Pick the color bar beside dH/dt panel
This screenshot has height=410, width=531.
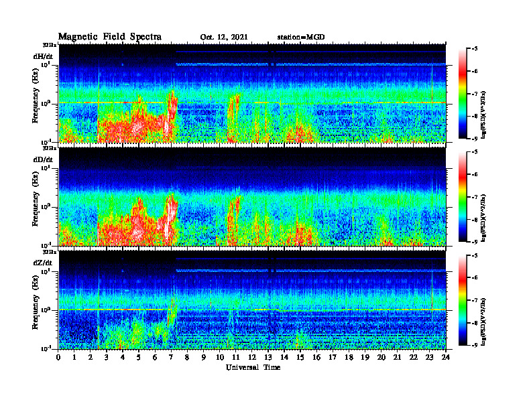click(x=463, y=94)
